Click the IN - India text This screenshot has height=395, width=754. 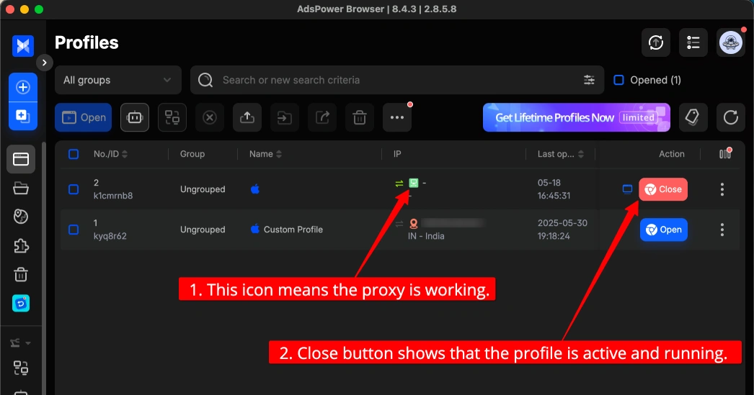pyautogui.click(x=426, y=236)
